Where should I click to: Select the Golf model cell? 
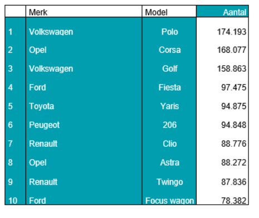pyautogui.click(x=169, y=68)
